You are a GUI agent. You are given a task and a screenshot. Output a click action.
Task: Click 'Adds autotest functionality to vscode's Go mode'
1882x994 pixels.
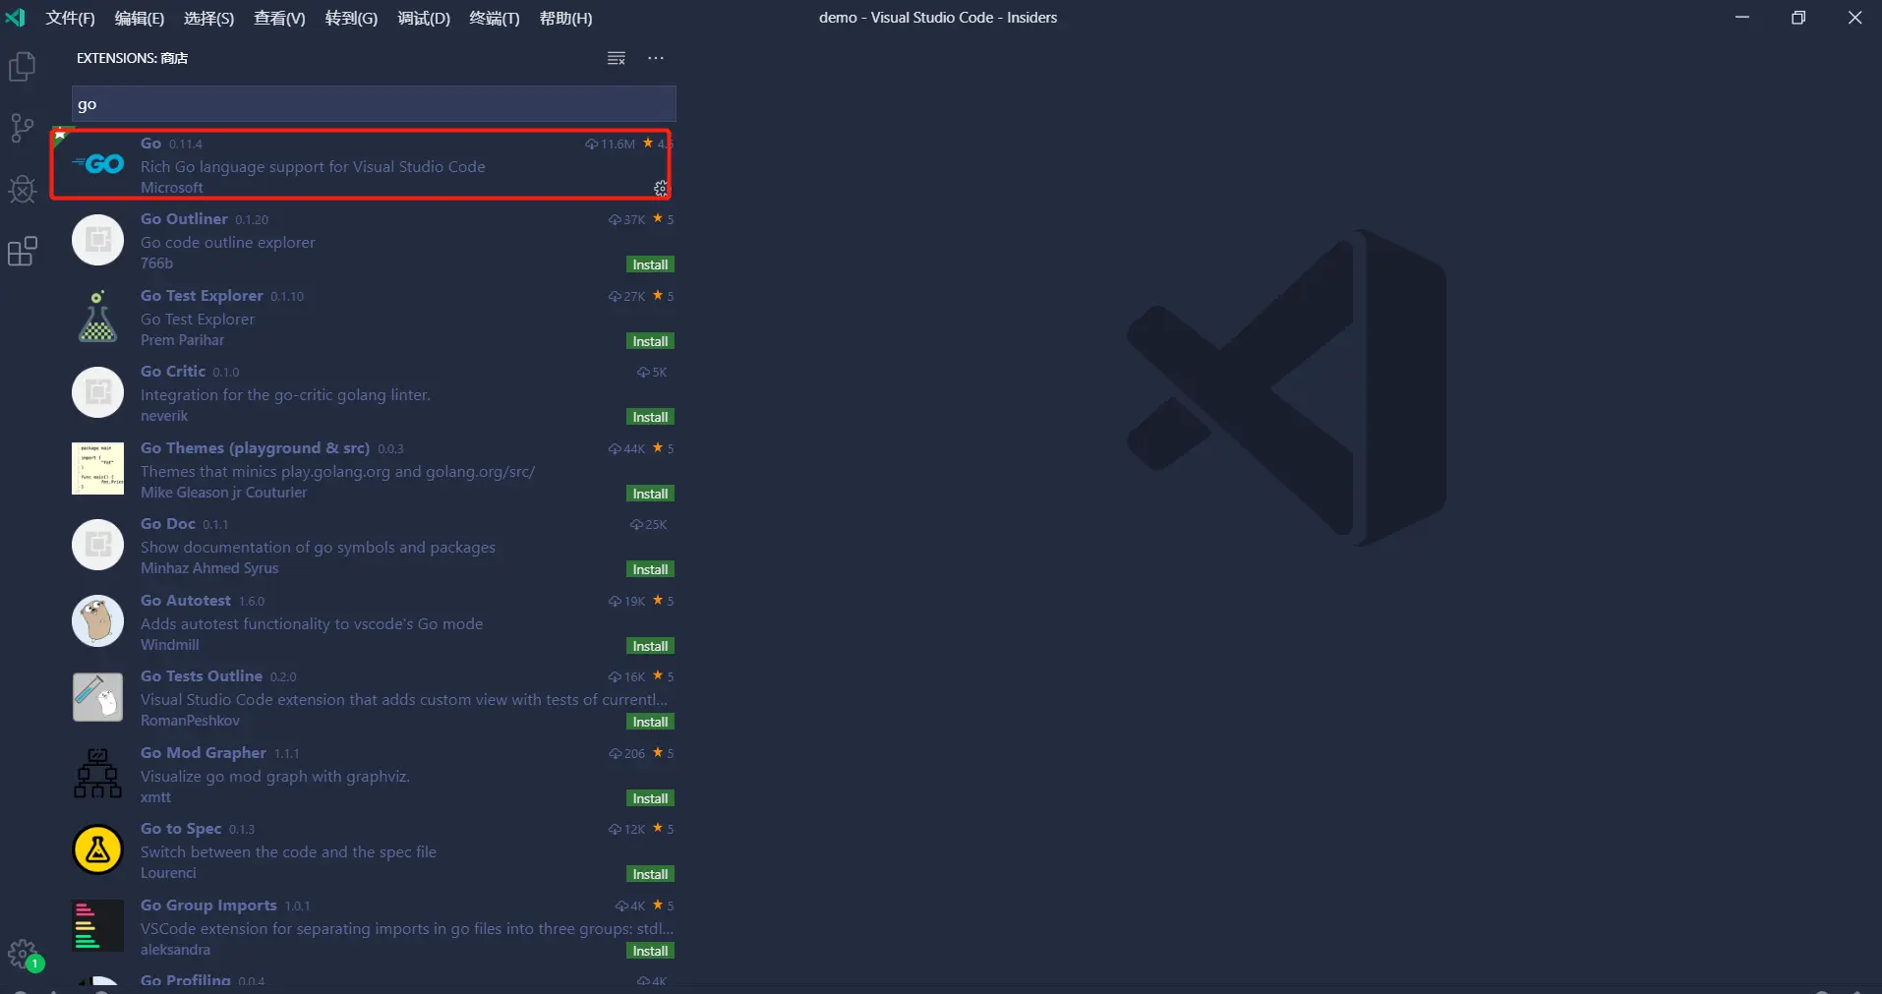[312, 624]
